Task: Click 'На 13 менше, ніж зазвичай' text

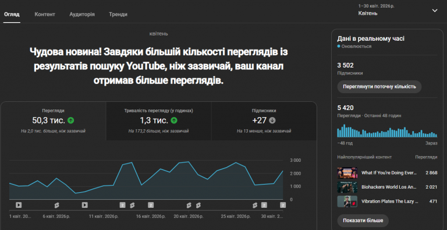Action: [x=264, y=131]
